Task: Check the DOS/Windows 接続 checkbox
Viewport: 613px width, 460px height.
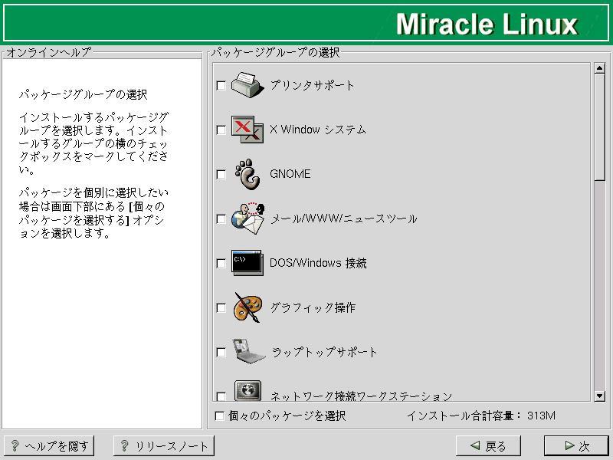Action: [x=221, y=263]
